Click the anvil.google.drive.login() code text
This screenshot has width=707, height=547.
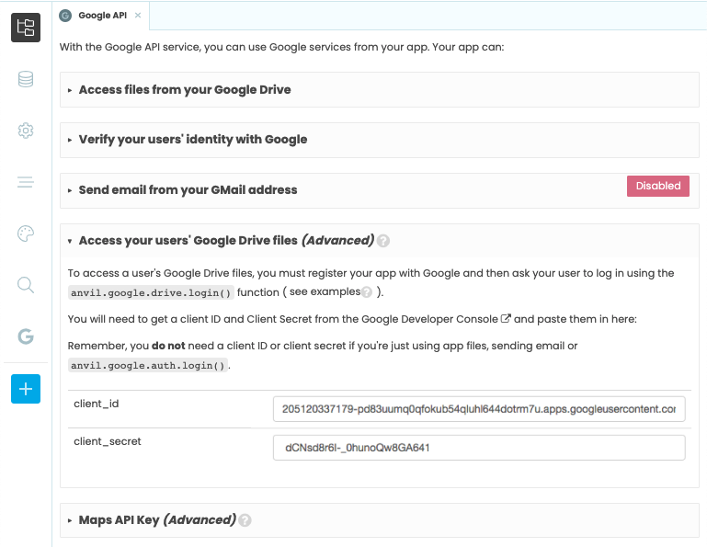click(x=151, y=292)
